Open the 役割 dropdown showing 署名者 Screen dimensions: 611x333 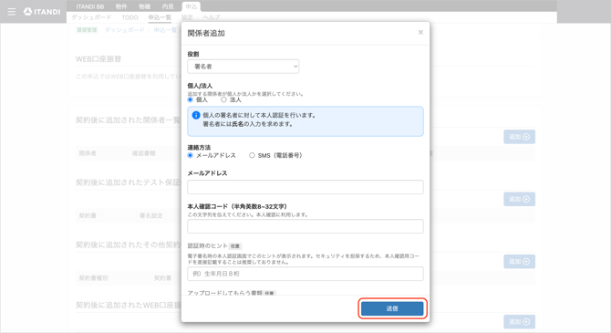(243, 67)
